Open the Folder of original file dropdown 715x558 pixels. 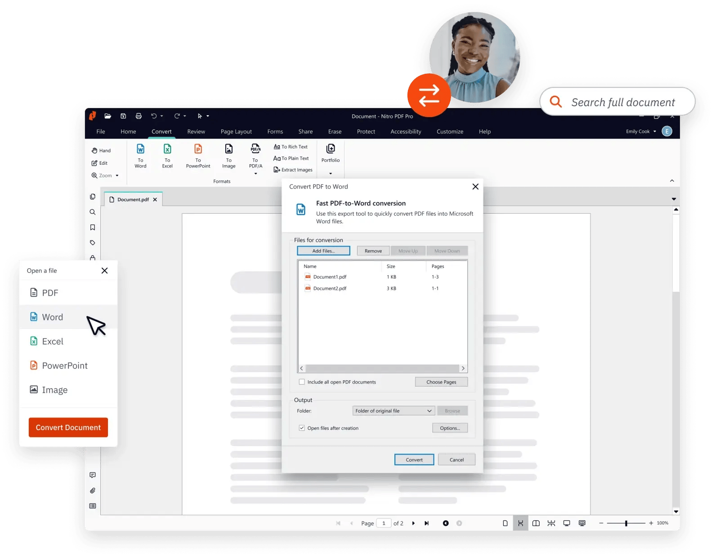click(x=393, y=411)
